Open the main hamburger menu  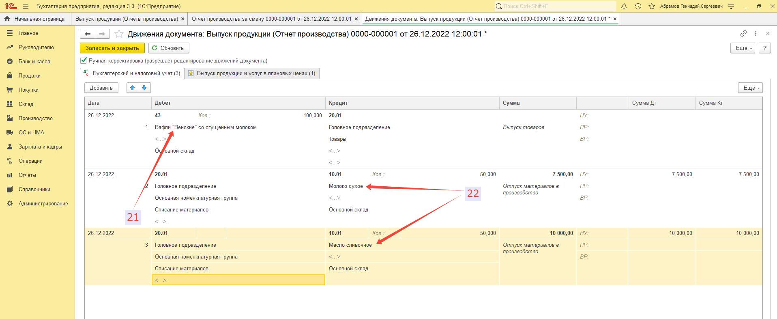[x=26, y=6]
